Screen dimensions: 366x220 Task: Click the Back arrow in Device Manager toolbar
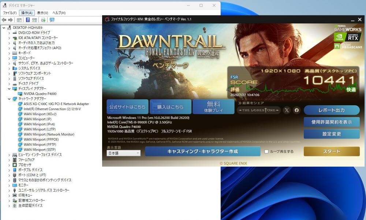coord(4,20)
